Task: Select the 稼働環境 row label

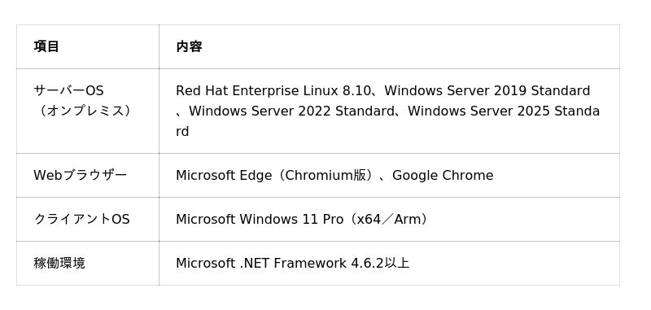Action: click(x=59, y=263)
